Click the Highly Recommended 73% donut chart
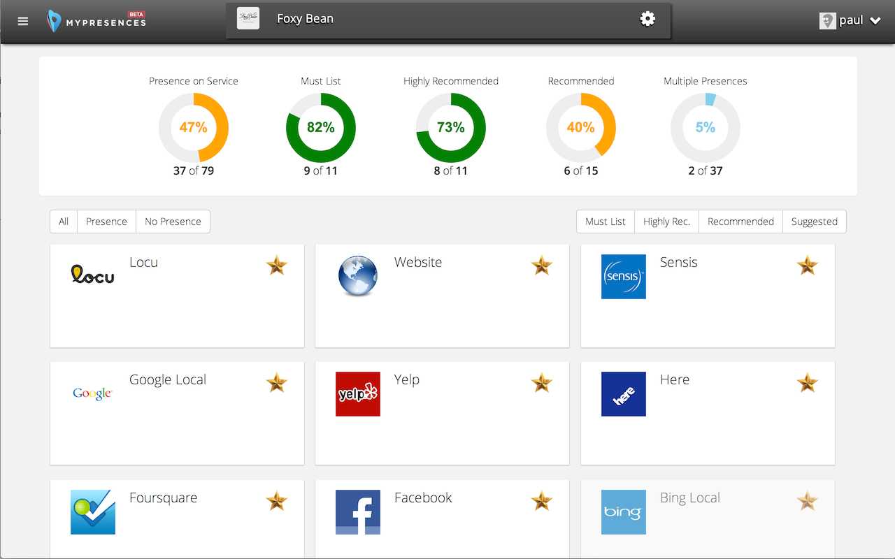 pos(451,128)
